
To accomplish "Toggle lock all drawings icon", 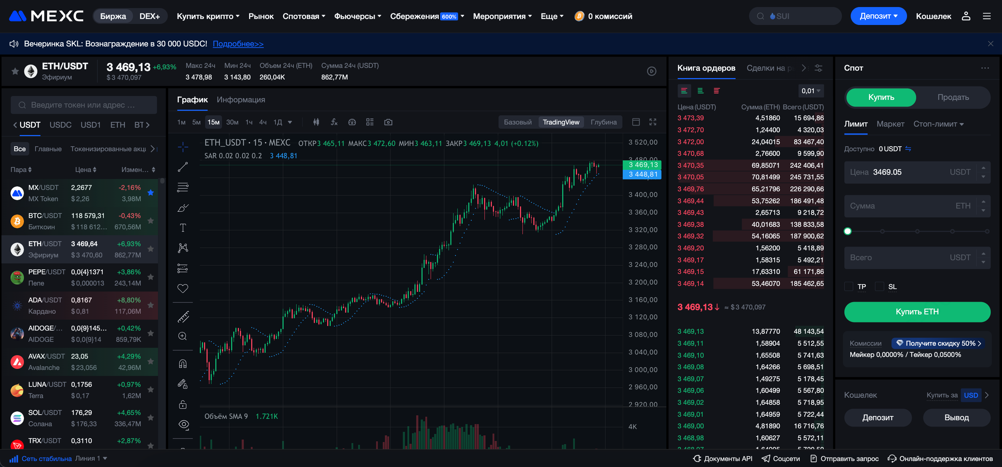I will tap(183, 404).
